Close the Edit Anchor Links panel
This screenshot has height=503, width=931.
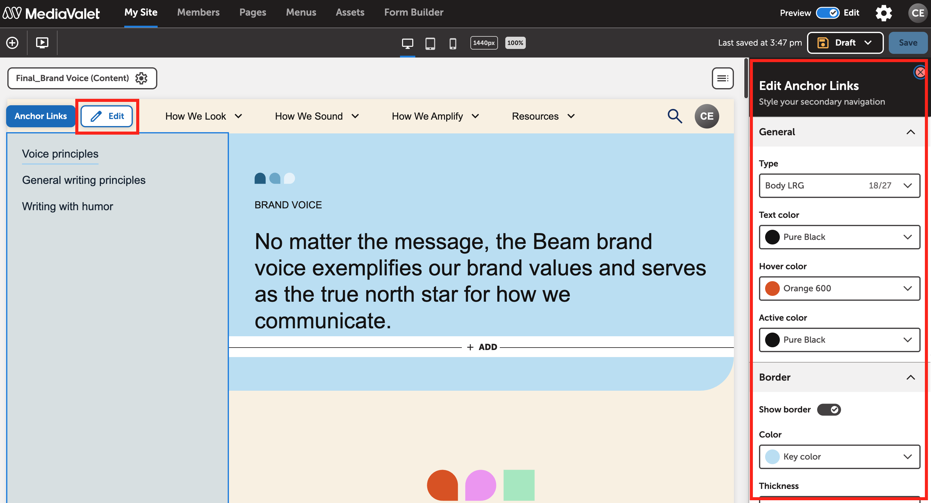[920, 72]
